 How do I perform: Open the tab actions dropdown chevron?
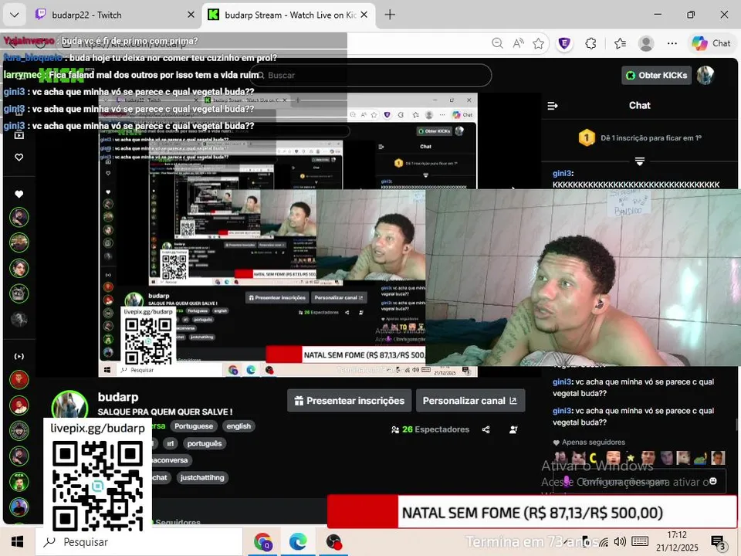pyautogui.click(x=14, y=15)
